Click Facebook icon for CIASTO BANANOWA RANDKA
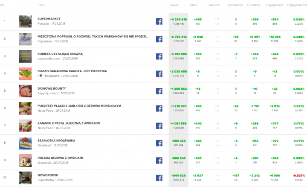 tap(159, 74)
